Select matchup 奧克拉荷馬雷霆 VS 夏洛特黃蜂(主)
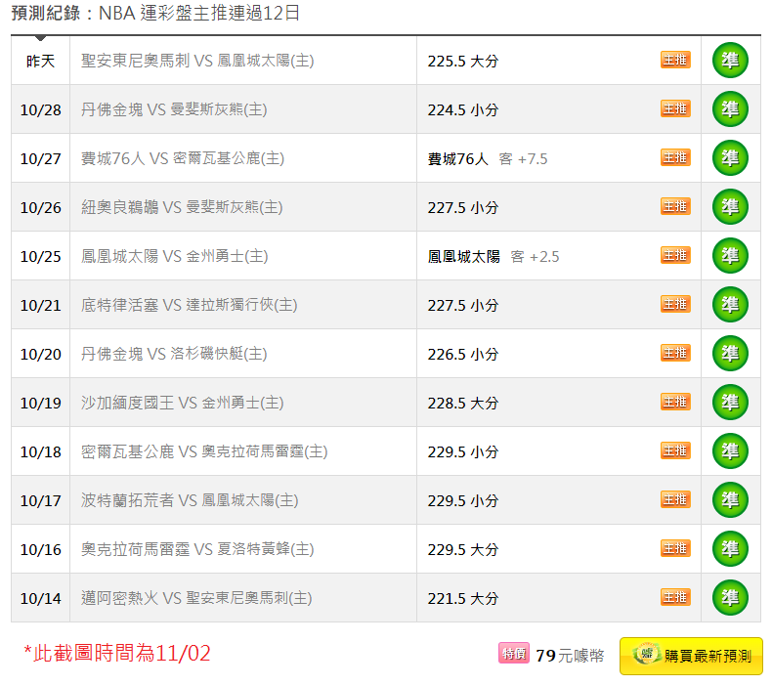 197,549
